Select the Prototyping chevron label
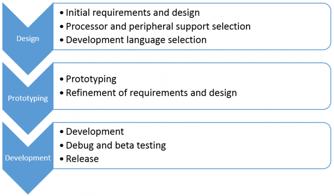The height and width of the screenshot is (196, 334). (x=28, y=99)
